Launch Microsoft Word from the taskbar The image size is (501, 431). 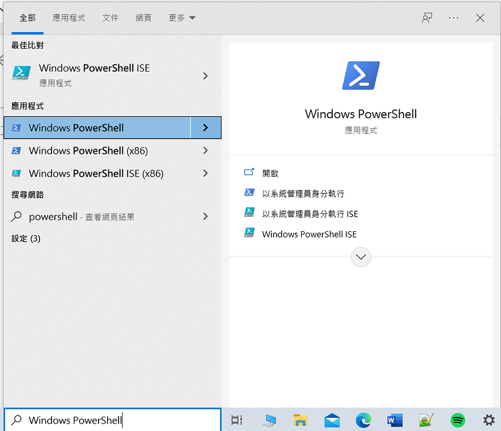point(395,420)
